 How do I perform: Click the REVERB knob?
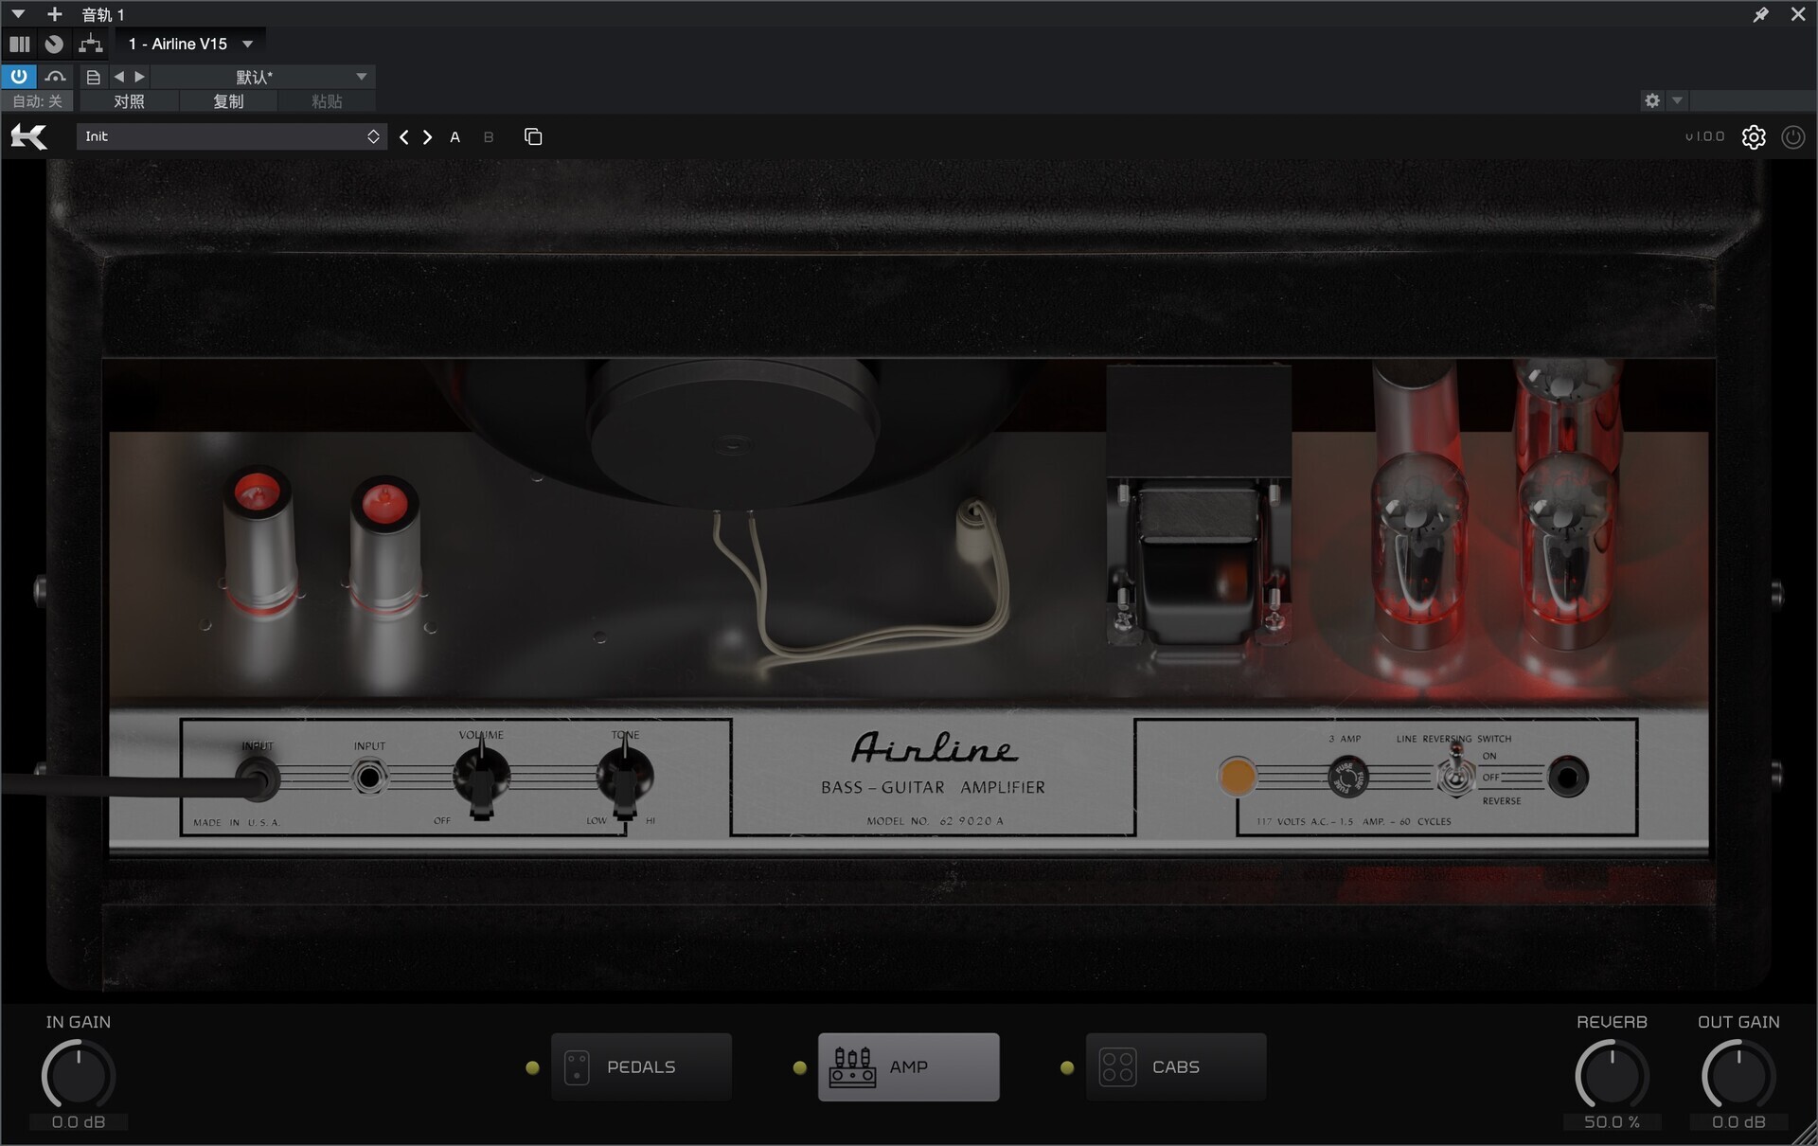click(x=1612, y=1075)
